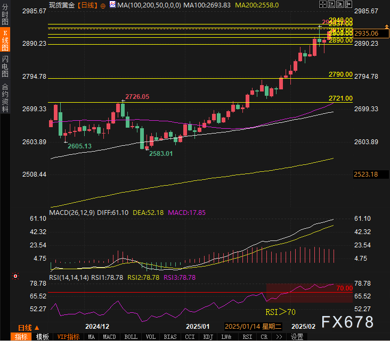Toggle the BOLL indicator in bottom bar

pyautogui.click(x=131, y=337)
